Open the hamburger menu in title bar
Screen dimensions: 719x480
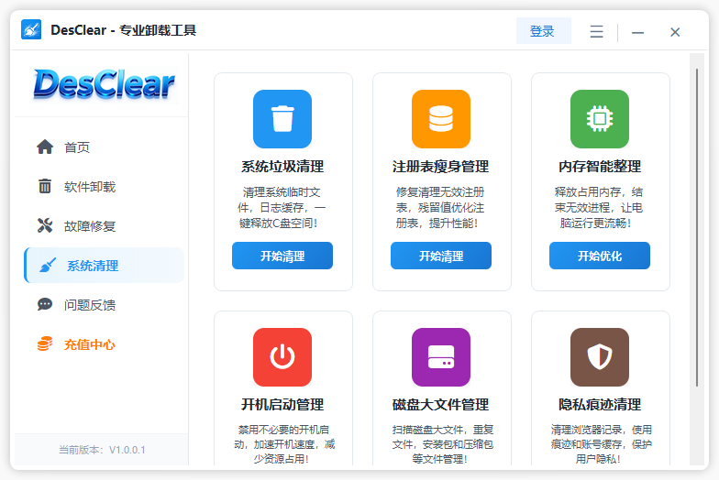596,31
